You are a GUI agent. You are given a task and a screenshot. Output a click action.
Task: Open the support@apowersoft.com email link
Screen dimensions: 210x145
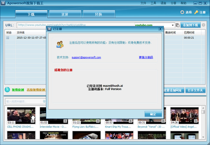(x=86, y=57)
